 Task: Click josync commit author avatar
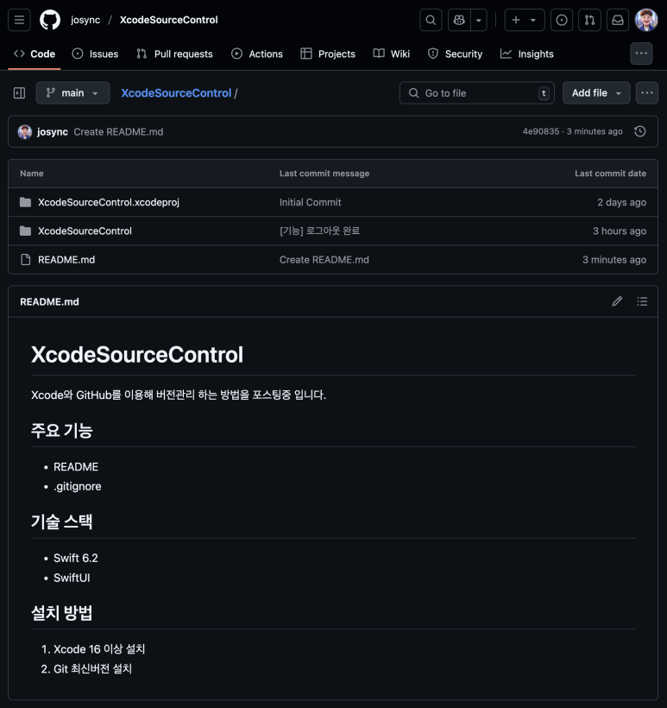25,132
